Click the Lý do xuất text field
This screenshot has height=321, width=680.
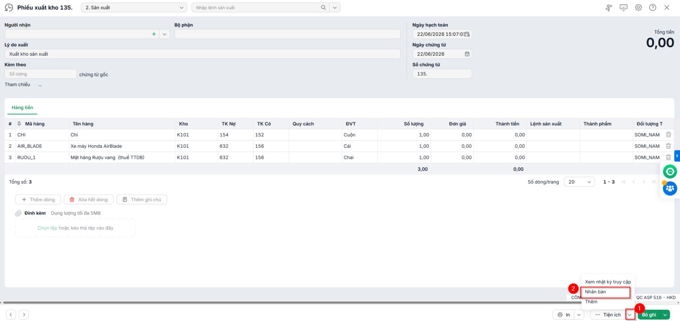point(202,54)
